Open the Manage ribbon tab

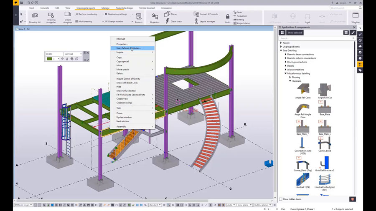pyautogui.click(x=105, y=8)
